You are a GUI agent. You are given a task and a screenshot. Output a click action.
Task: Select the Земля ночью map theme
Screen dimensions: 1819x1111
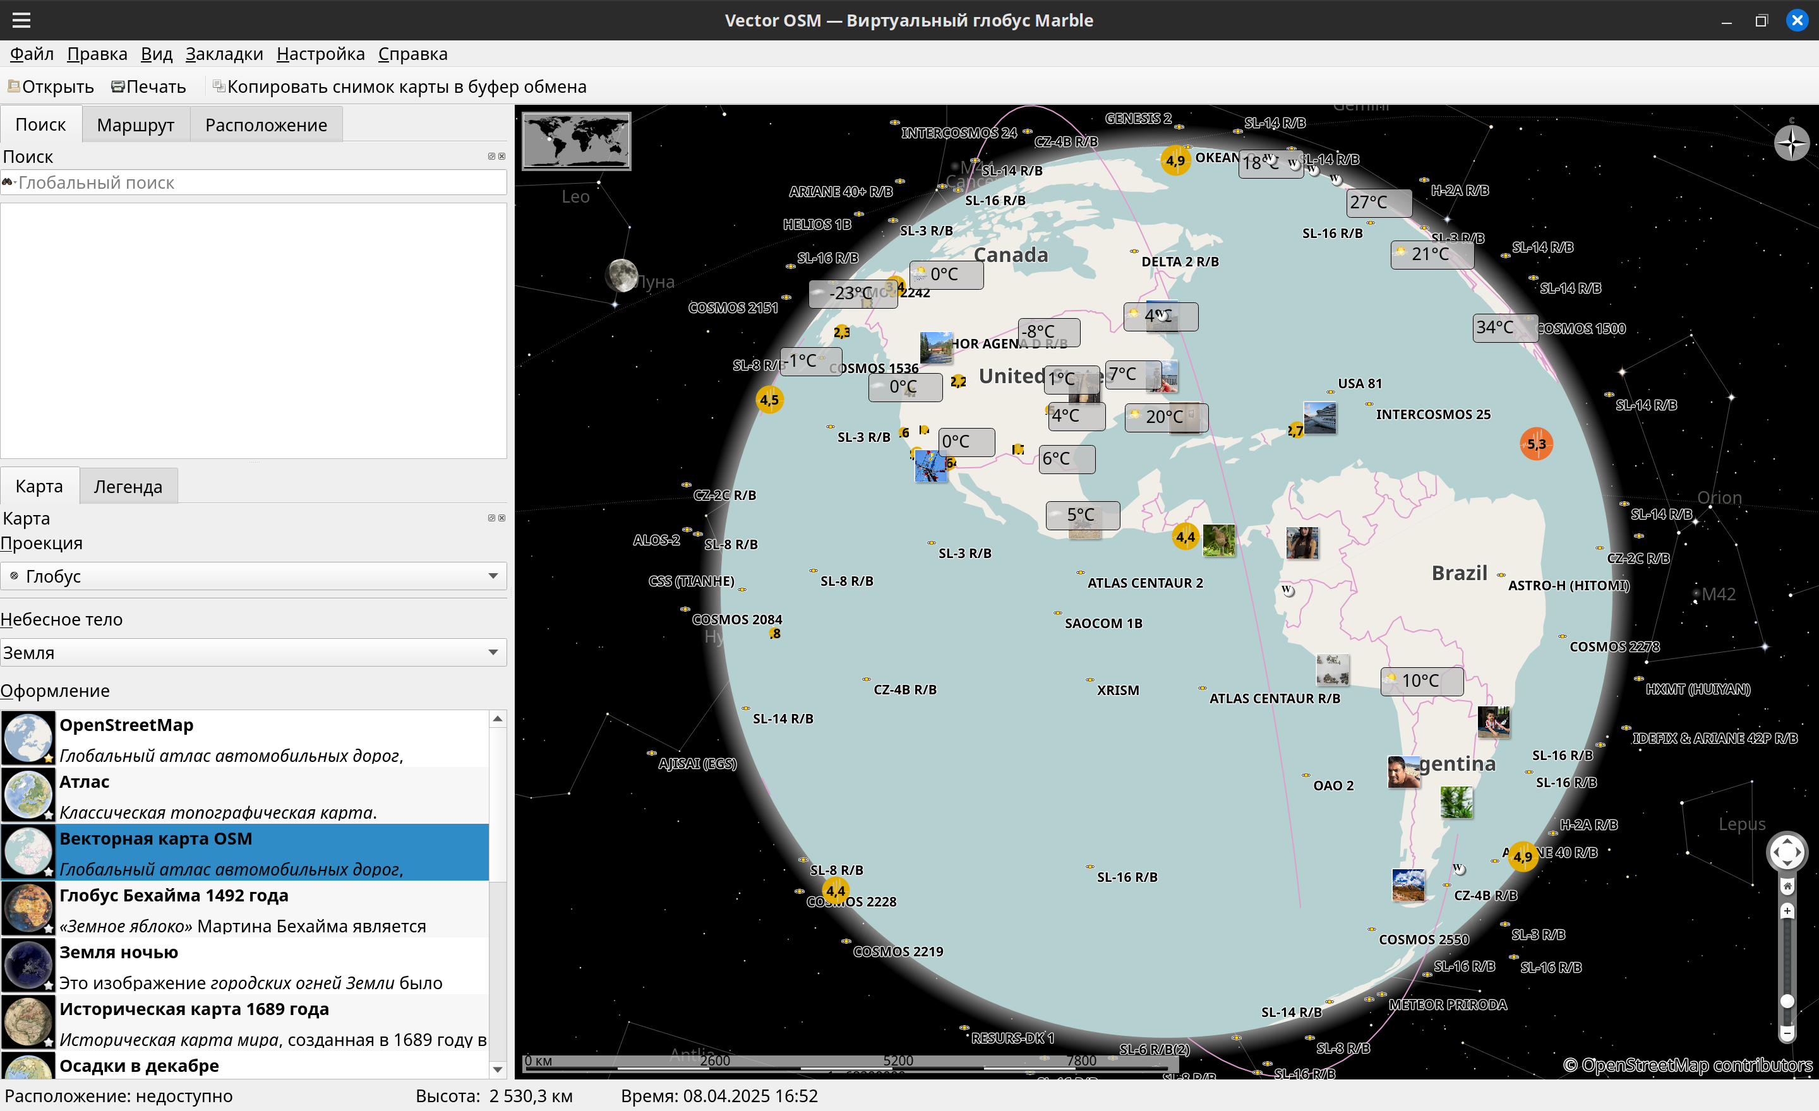pyautogui.click(x=244, y=966)
